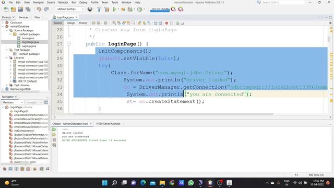Collapse the Source Packages node
Image resolution: width=334 pixels, height=188 pixels.
tap(7, 30)
